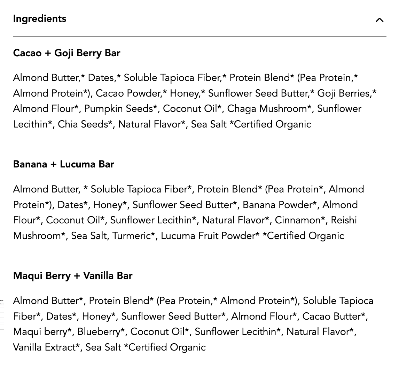
Task: Select the Cacao + Goji Berry Bar heading
Action: (66, 53)
